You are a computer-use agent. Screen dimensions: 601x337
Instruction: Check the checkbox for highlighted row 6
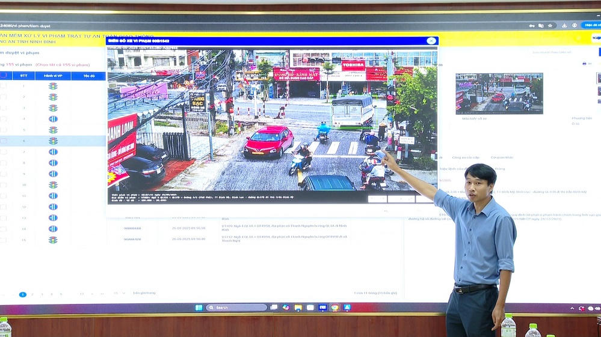pos(4,141)
